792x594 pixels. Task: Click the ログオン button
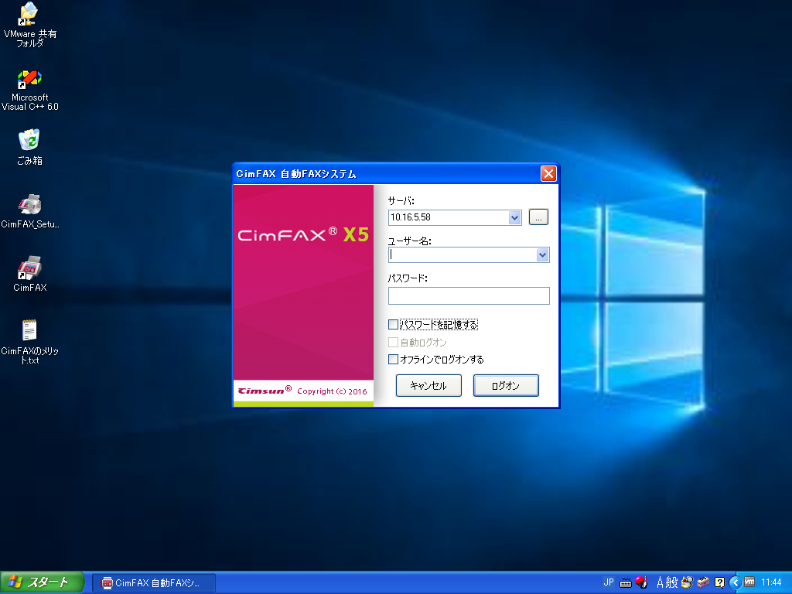(506, 385)
